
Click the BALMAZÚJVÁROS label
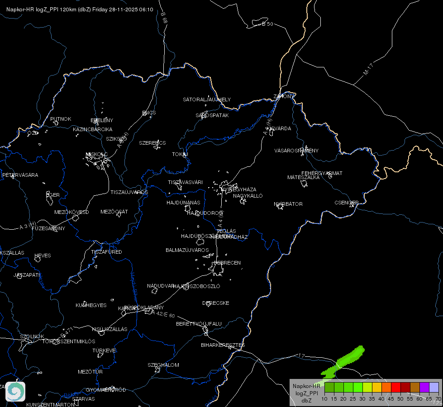pyautogui.click(x=187, y=250)
